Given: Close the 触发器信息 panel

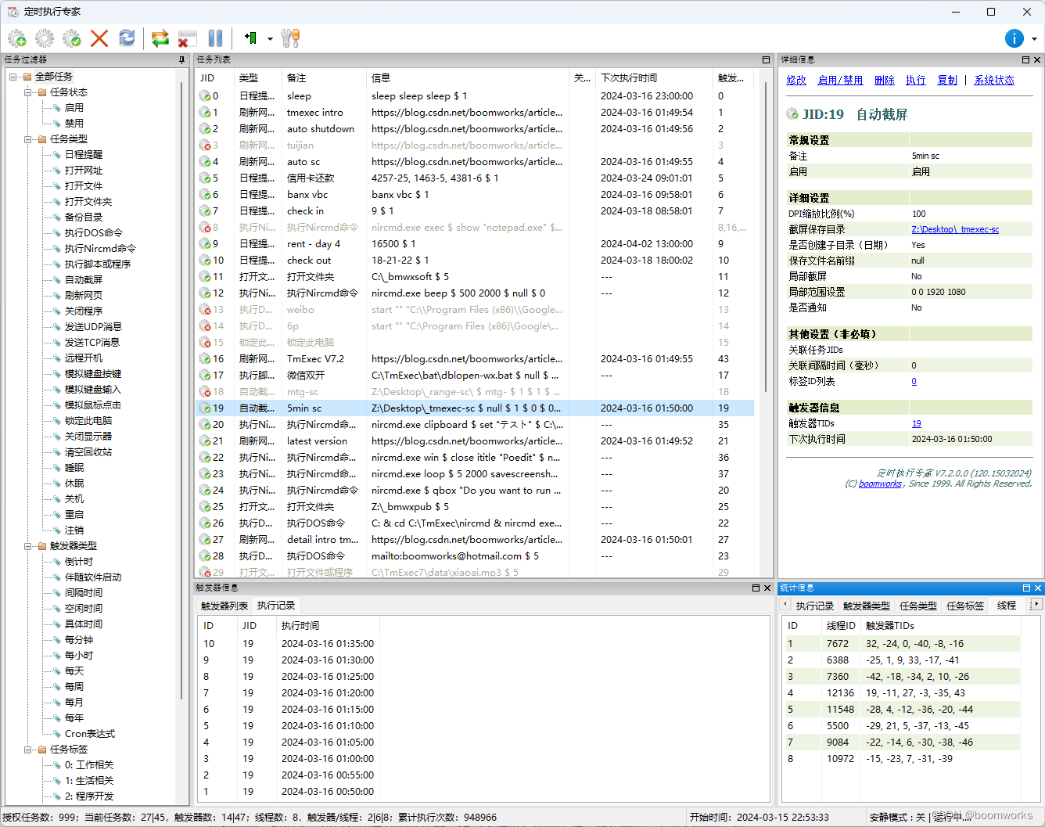Looking at the screenshot, I should click(x=767, y=588).
